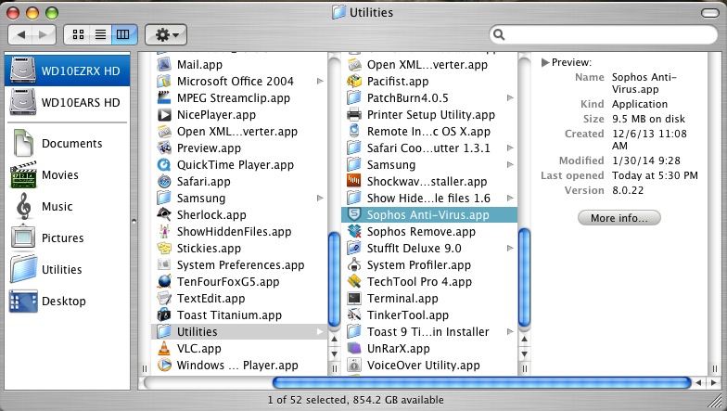
Task: Click the Finder search field
Action: click(x=603, y=35)
